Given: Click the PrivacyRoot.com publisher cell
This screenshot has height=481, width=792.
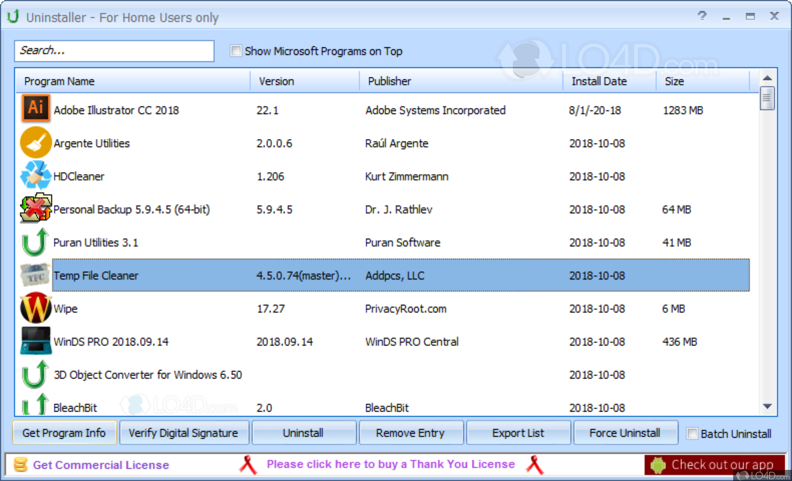Looking at the screenshot, I should tap(406, 309).
